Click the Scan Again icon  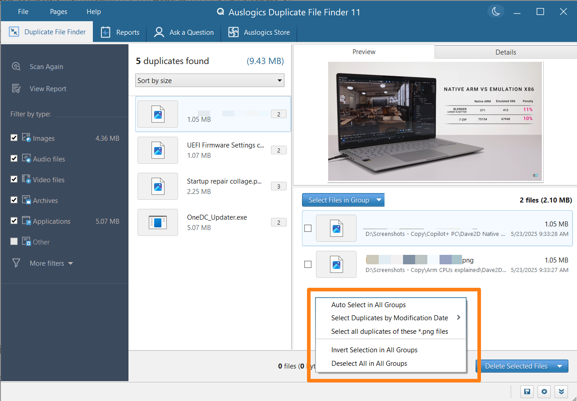pos(16,67)
